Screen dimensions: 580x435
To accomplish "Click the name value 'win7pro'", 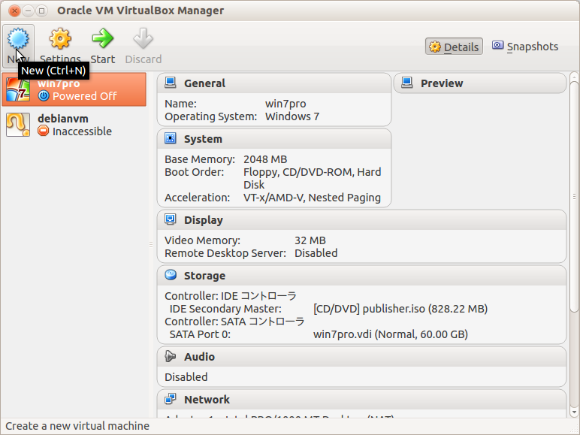I will [x=285, y=104].
